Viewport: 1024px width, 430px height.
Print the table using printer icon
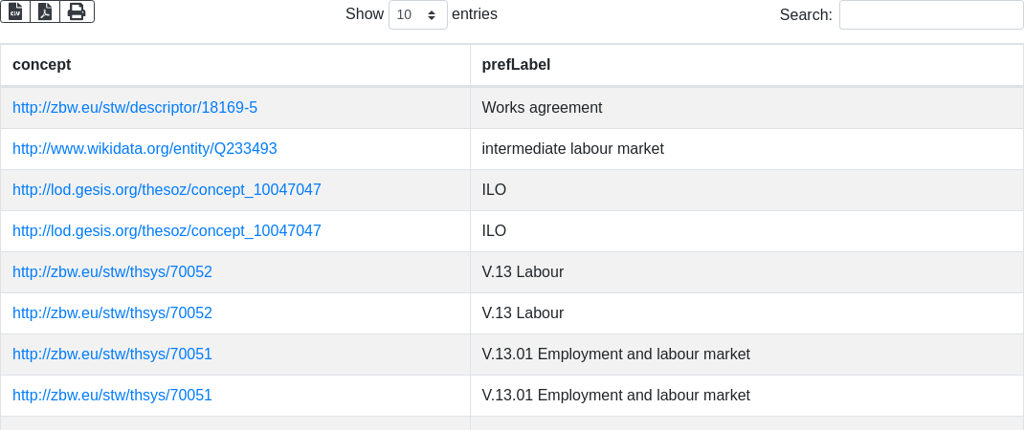[78, 11]
